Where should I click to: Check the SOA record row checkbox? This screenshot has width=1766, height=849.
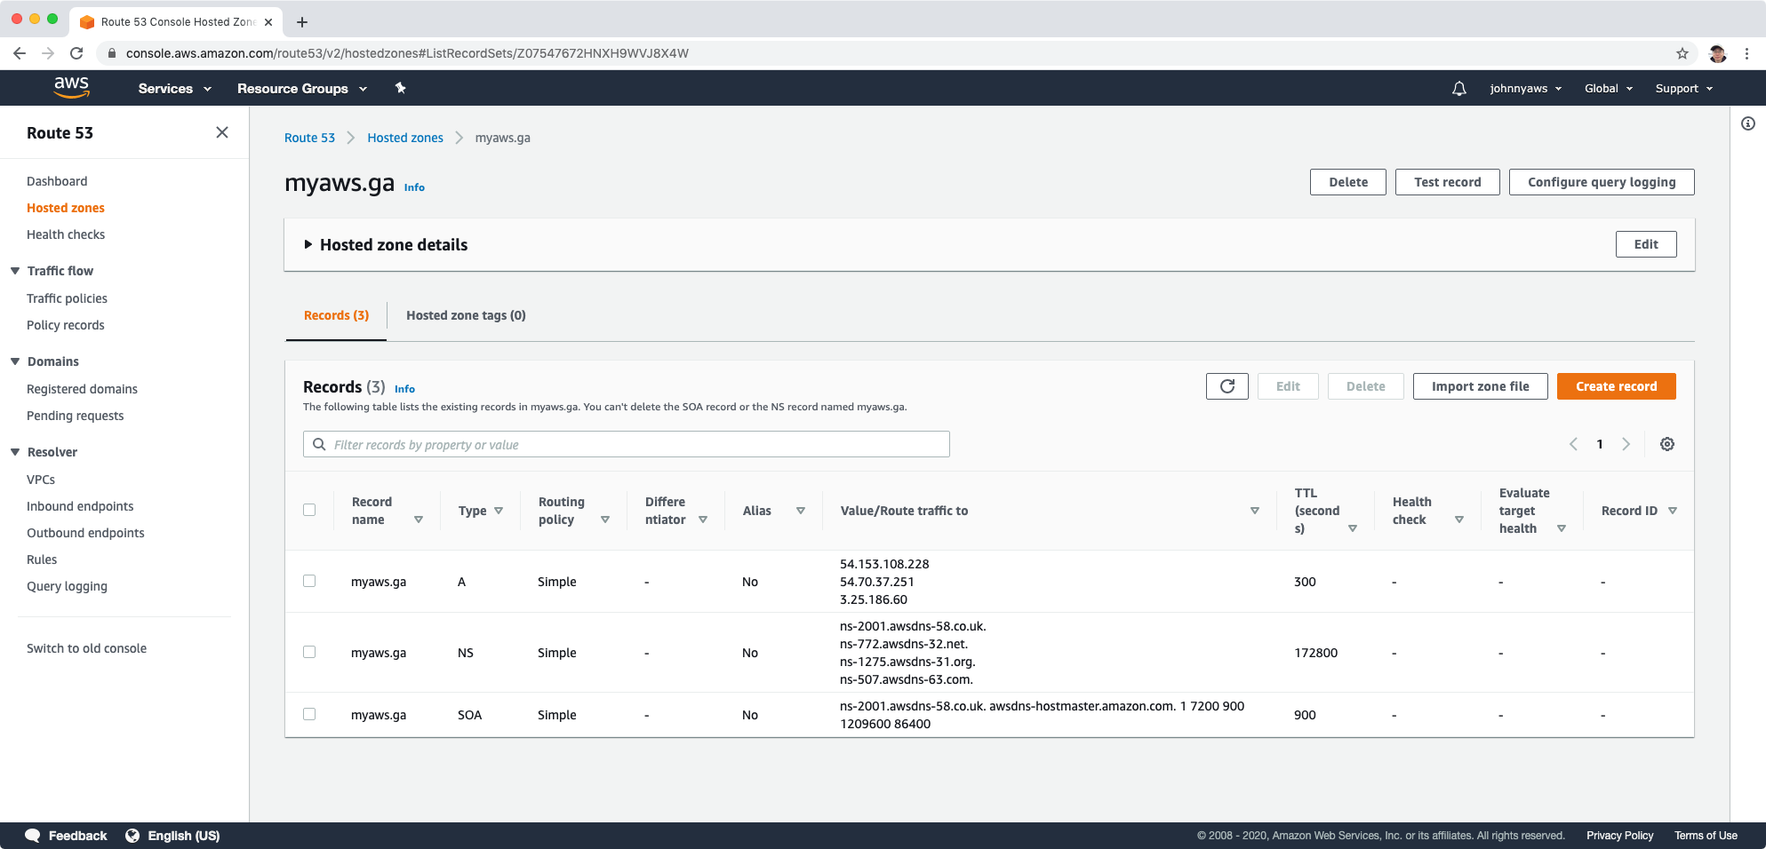309,714
